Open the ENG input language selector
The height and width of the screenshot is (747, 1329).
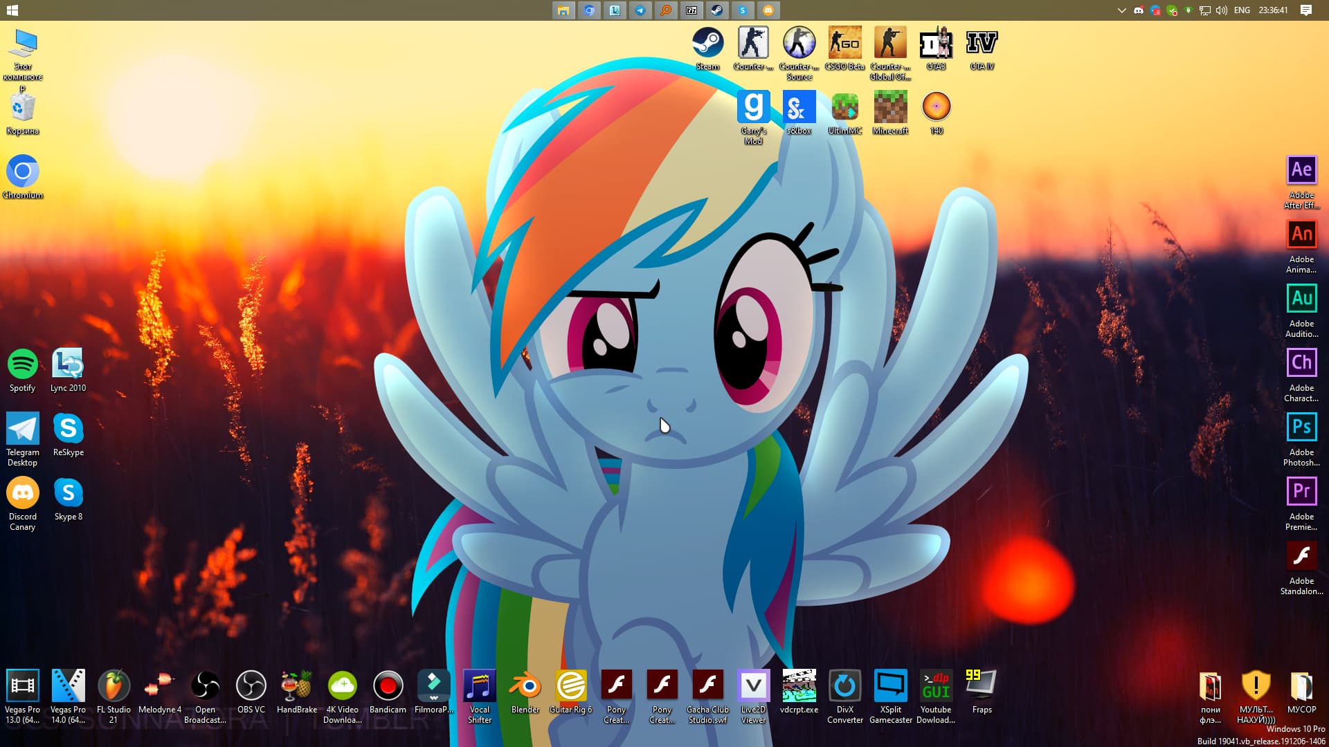(1242, 10)
